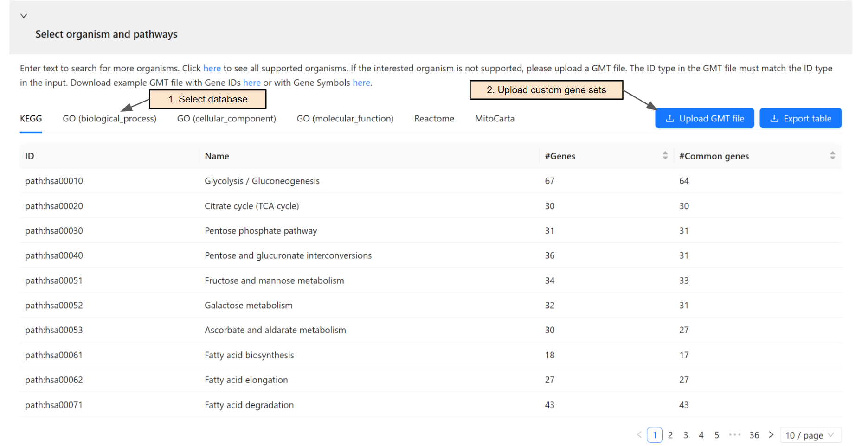Image resolution: width=862 pixels, height=446 pixels.
Task: Switch to the Reactome pathway database tab
Action: 433,118
